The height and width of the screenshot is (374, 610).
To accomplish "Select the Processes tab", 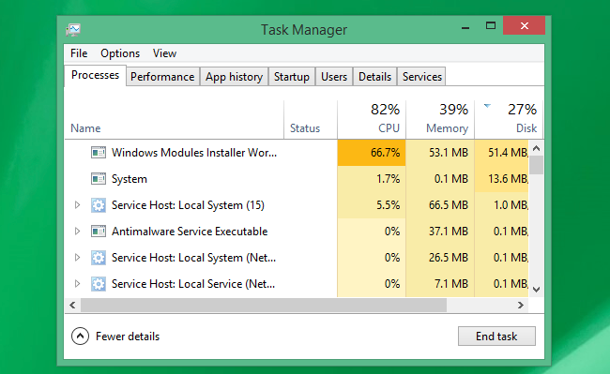I will (96, 75).
